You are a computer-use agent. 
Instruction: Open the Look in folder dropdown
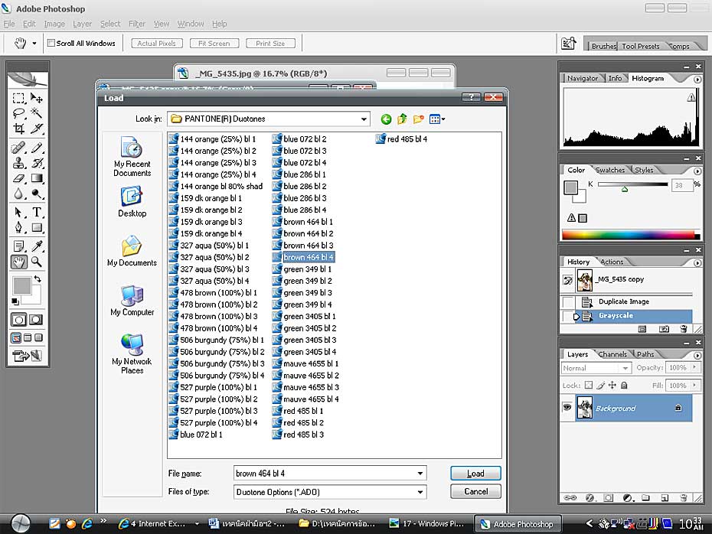364,119
